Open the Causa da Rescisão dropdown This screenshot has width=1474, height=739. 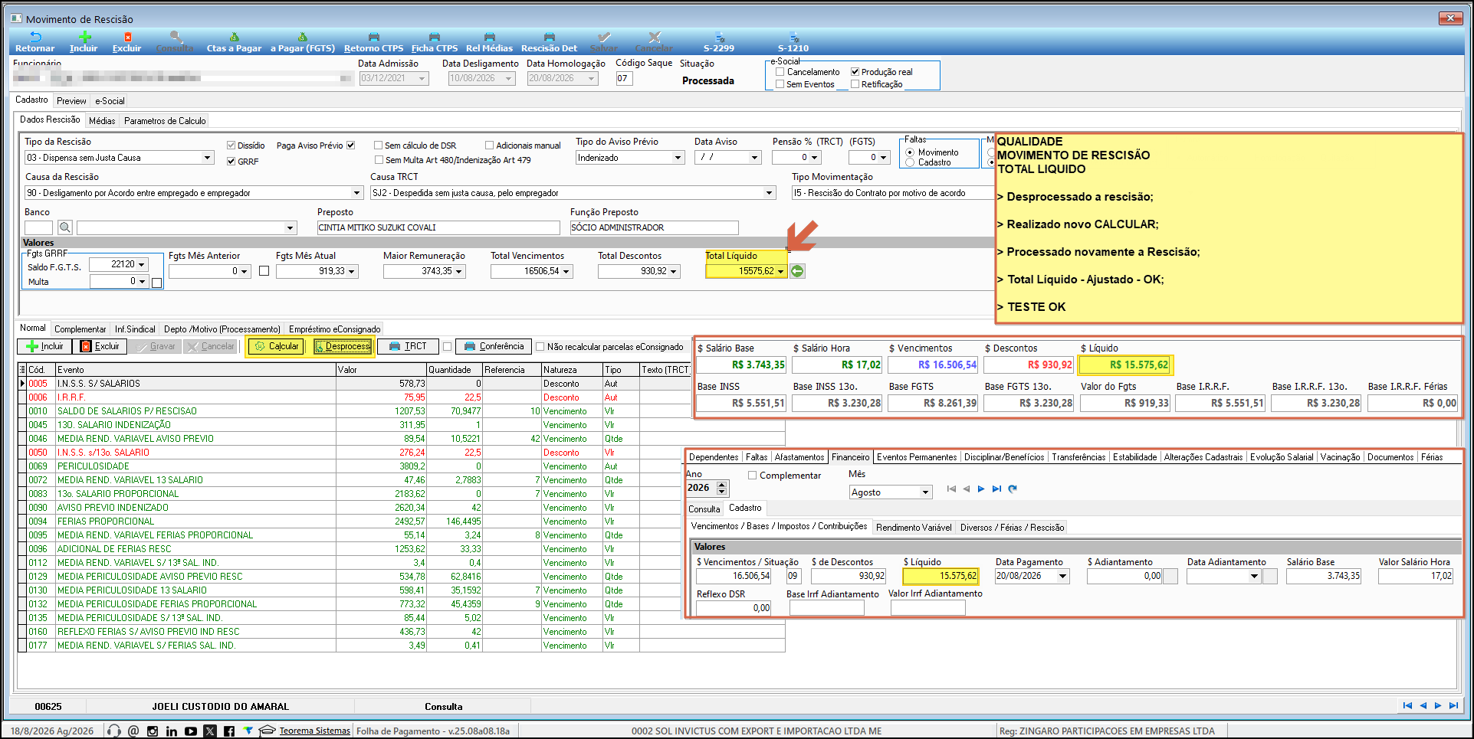click(356, 193)
